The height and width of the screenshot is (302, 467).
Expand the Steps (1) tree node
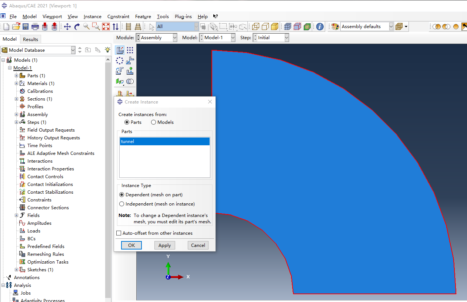click(x=16, y=122)
